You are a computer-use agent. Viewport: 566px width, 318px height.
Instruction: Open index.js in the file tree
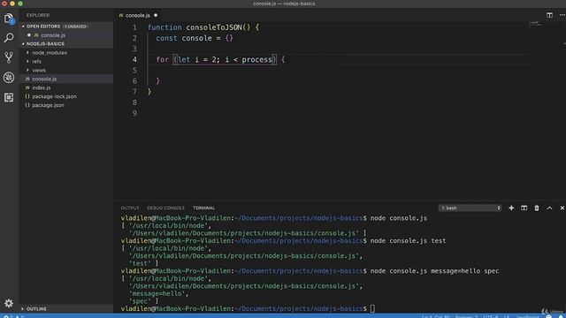(x=42, y=87)
